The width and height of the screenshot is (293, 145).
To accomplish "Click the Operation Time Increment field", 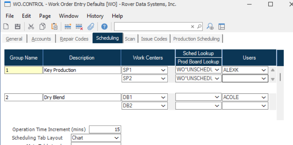I will pyautogui.click(x=105, y=129).
